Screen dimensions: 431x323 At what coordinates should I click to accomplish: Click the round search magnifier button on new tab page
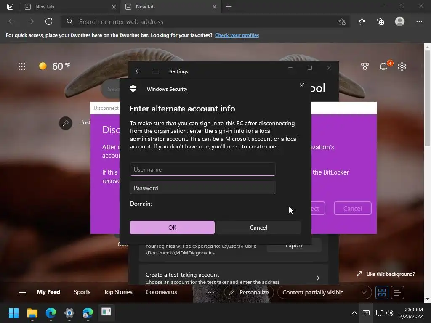click(66, 123)
